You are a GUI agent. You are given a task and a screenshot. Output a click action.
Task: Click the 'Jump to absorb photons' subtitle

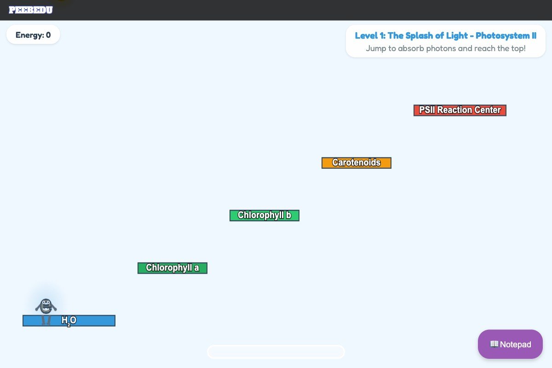coord(445,48)
